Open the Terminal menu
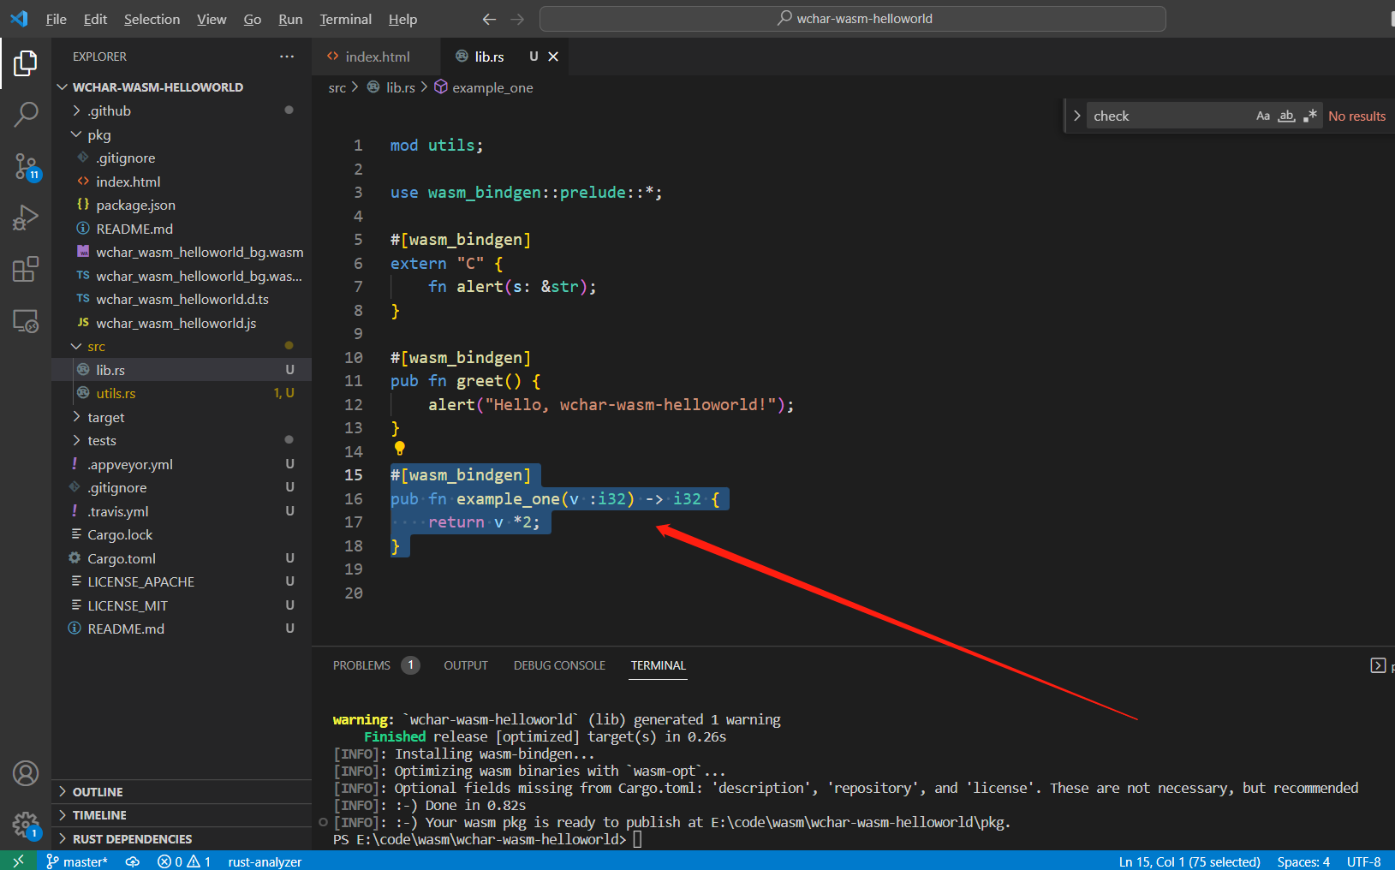This screenshot has width=1395, height=870. 345,19
